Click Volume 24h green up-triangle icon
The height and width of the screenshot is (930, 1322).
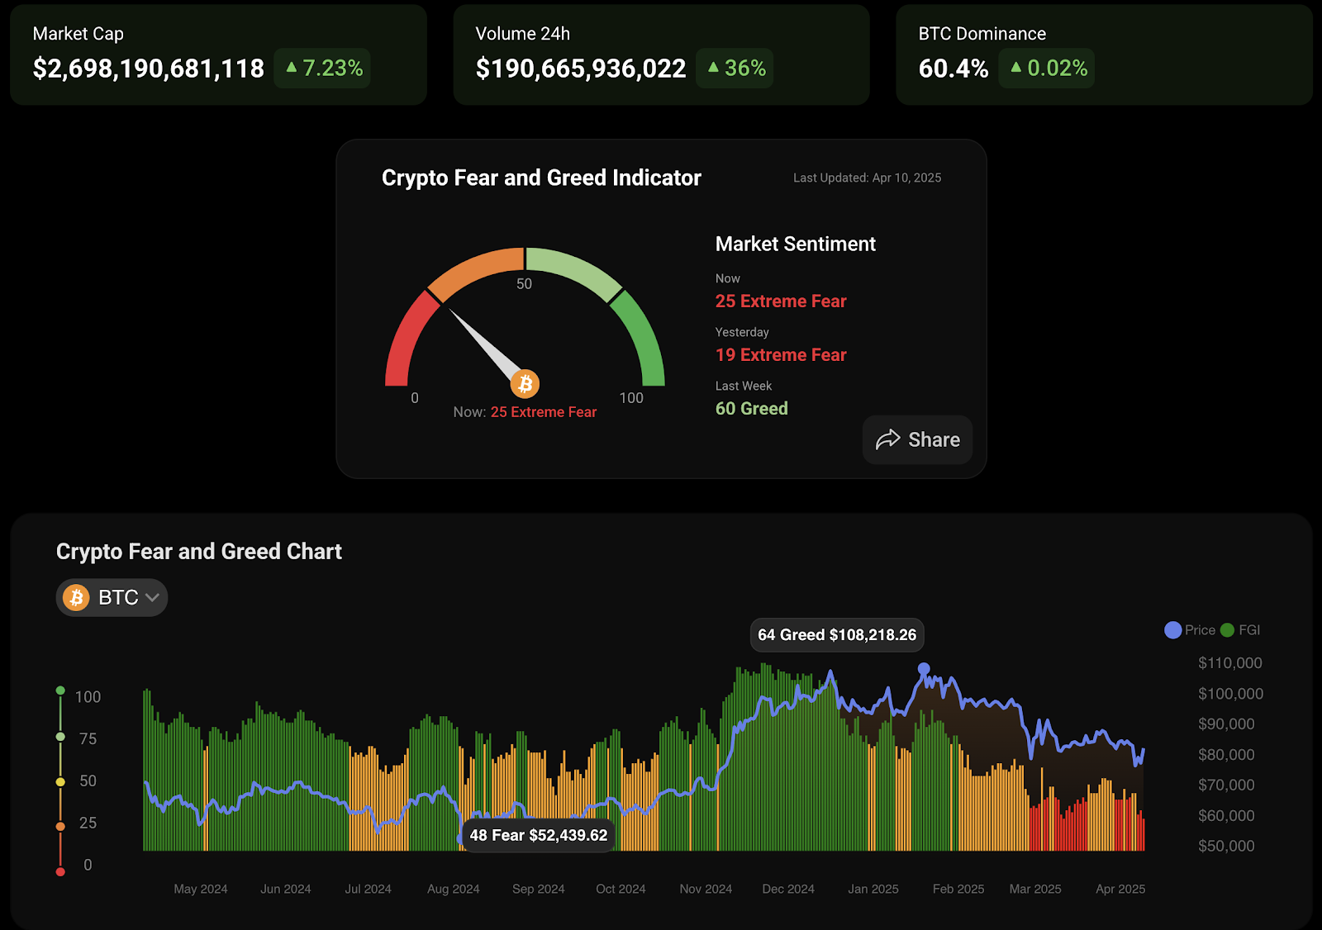713,68
